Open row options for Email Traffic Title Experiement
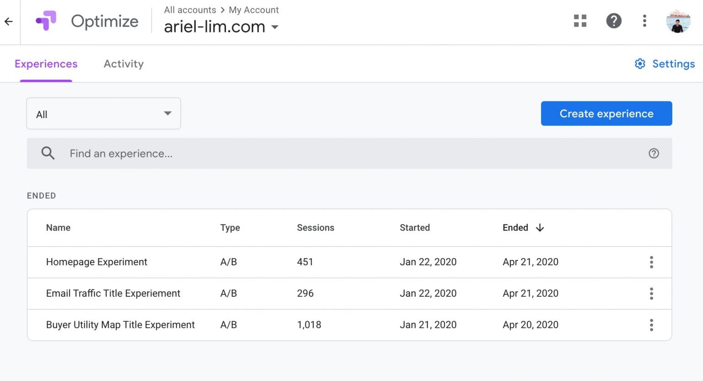The height and width of the screenshot is (381, 703). click(x=651, y=293)
